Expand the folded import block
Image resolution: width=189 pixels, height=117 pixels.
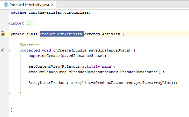9,24
